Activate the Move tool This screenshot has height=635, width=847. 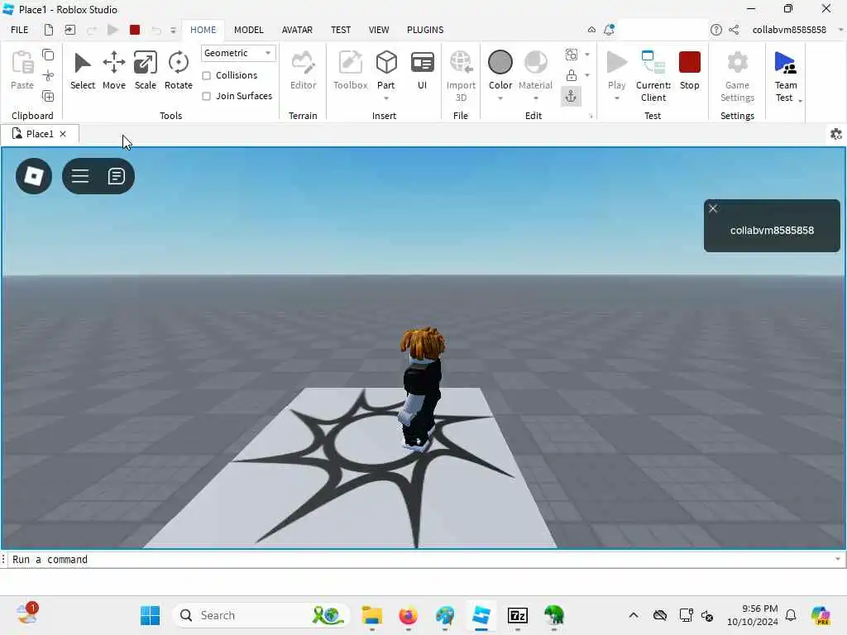pyautogui.click(x=114, y=70)
